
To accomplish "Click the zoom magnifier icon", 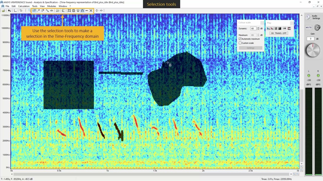I will coord(30,11).
